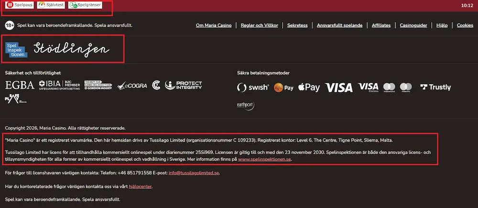Open the Spelgränser button
Image resolution: width=478 pixels, height=208 pixels.
coord(85,5)
